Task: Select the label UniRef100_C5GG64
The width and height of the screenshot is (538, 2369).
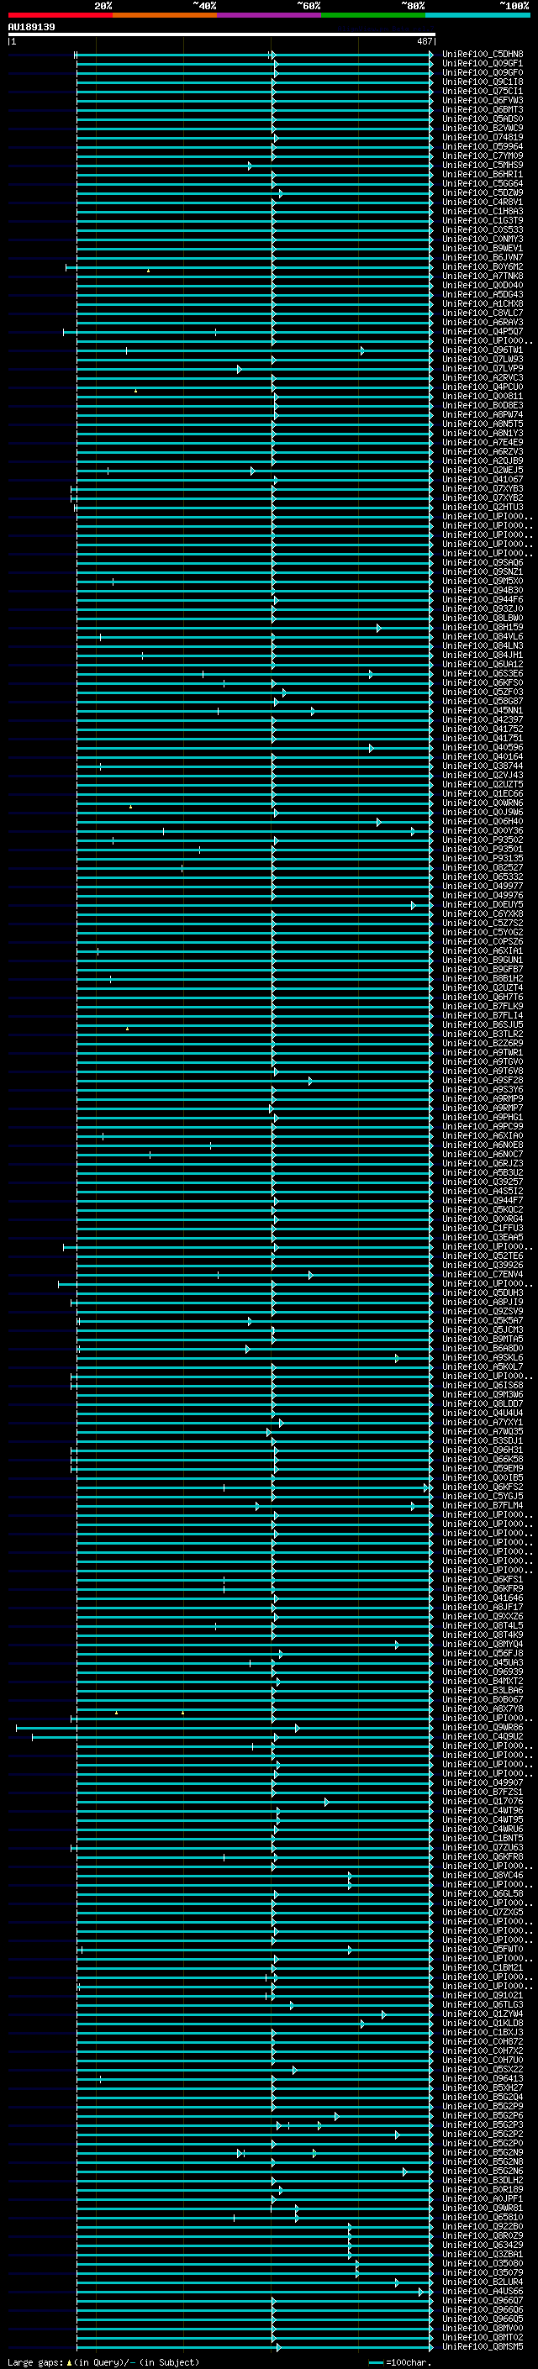Action: [483, 183]
